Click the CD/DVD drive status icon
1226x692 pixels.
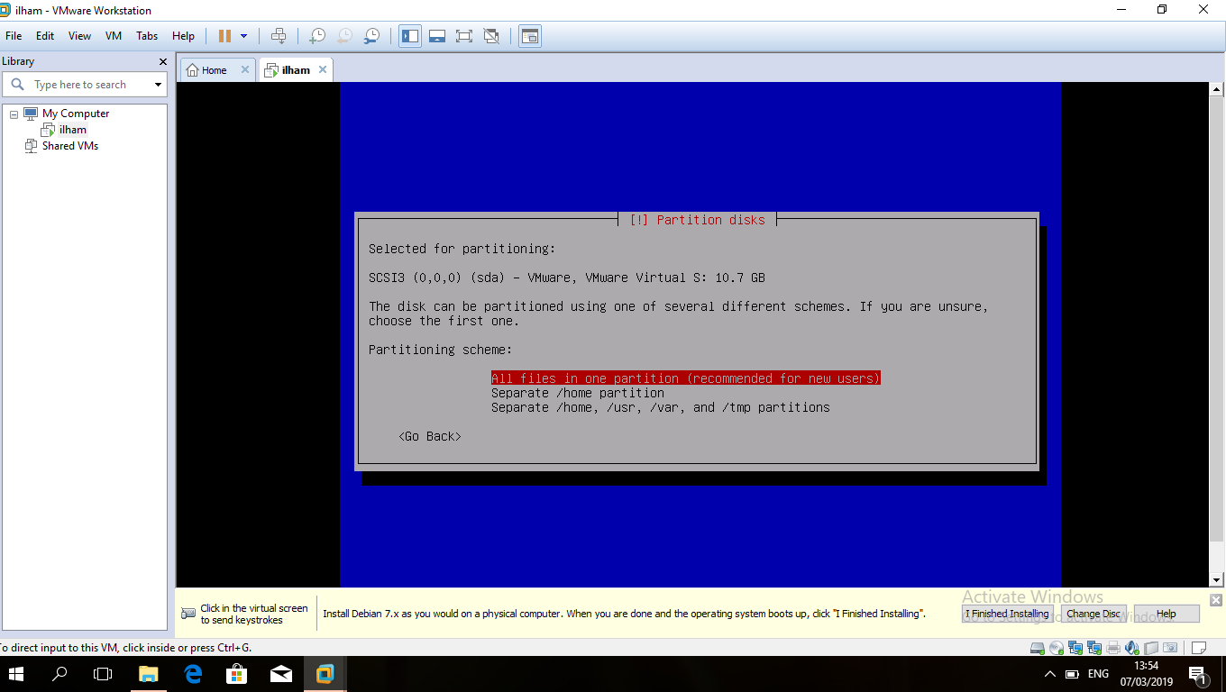(x=1057, y=647)
